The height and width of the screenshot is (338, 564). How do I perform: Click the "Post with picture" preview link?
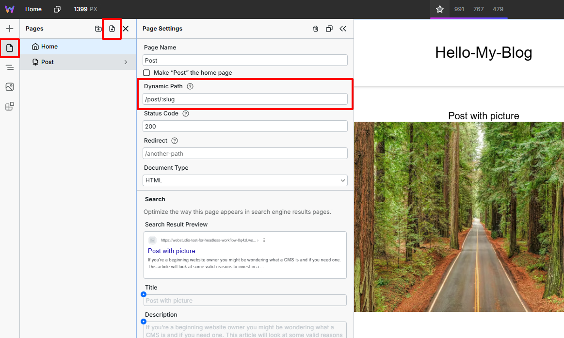coord(171,251)
